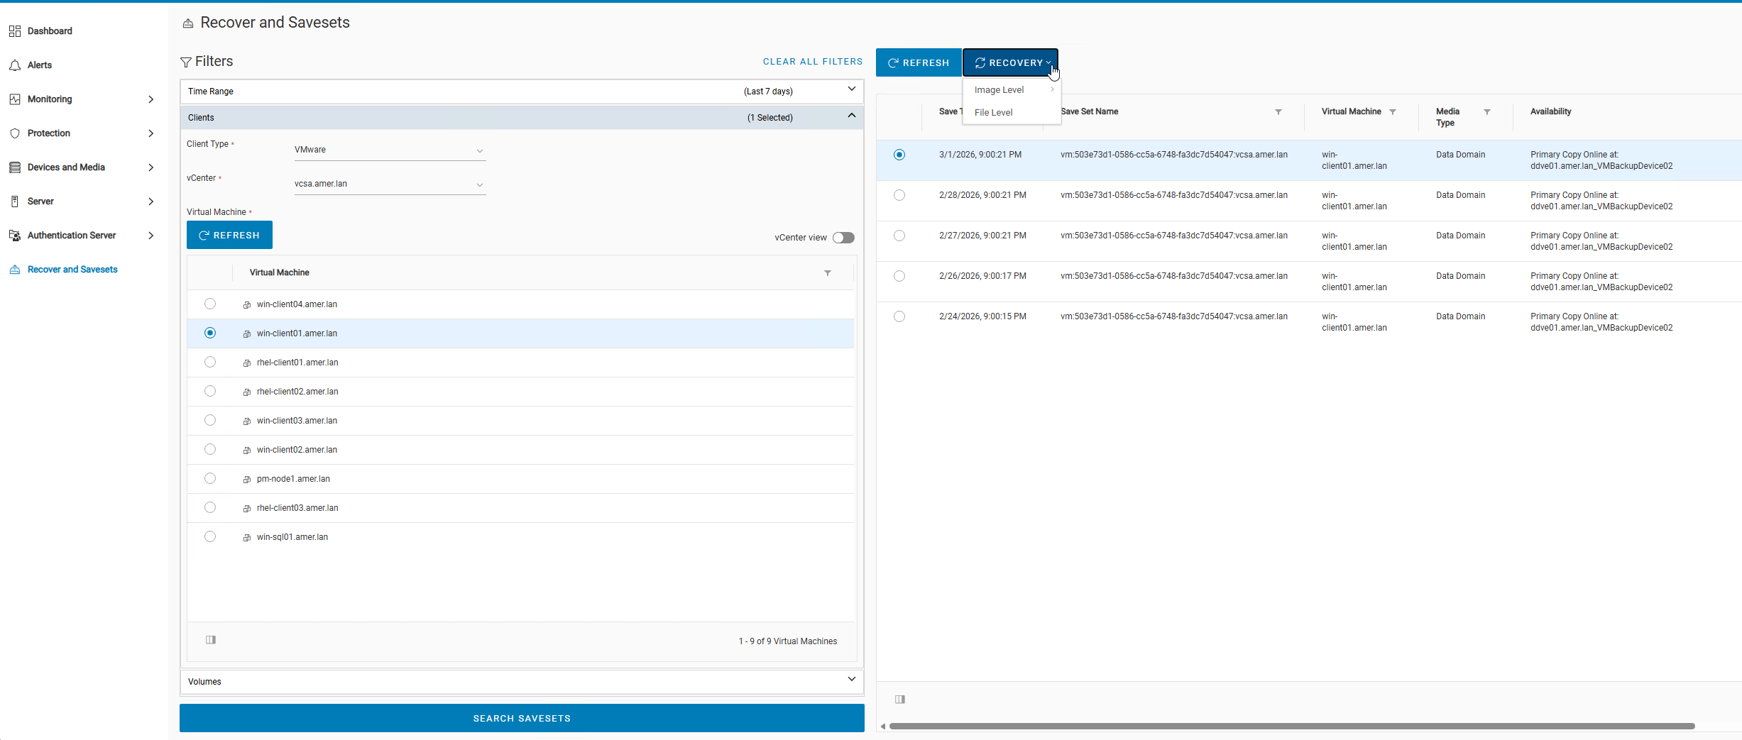The height and width of the screenshot is (740, 1742).
Task: Open the Dashboard icon in sidebar
Action: coord(15,31)
